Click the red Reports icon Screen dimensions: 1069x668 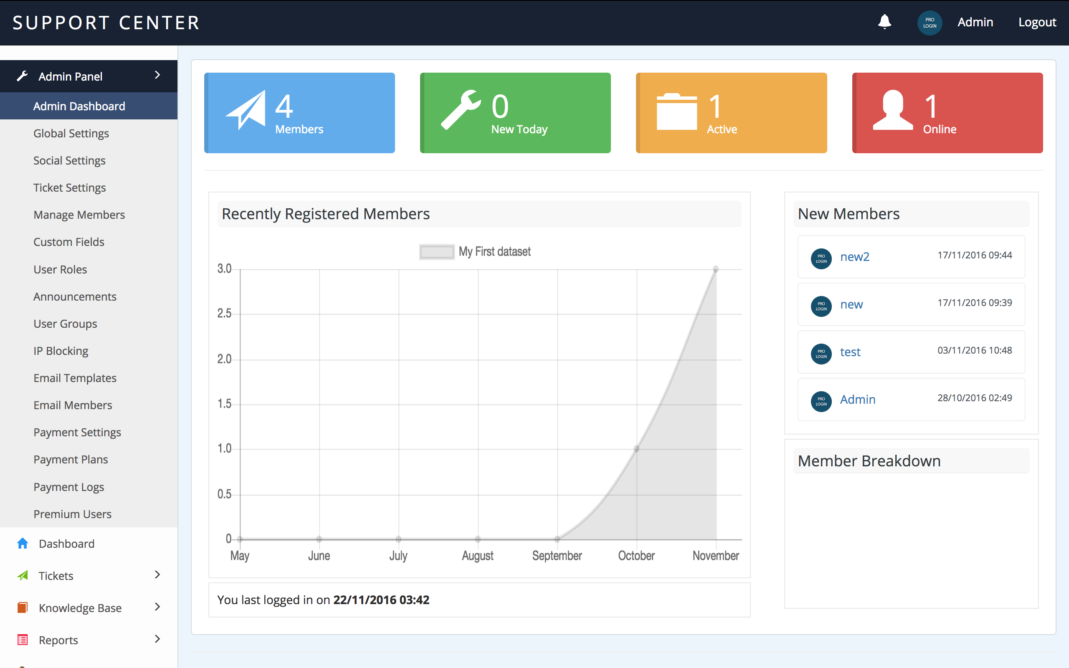click(23, 640)
